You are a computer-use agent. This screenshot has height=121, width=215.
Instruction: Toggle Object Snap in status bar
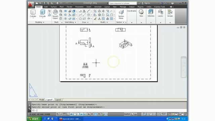(x=75, y=114)
